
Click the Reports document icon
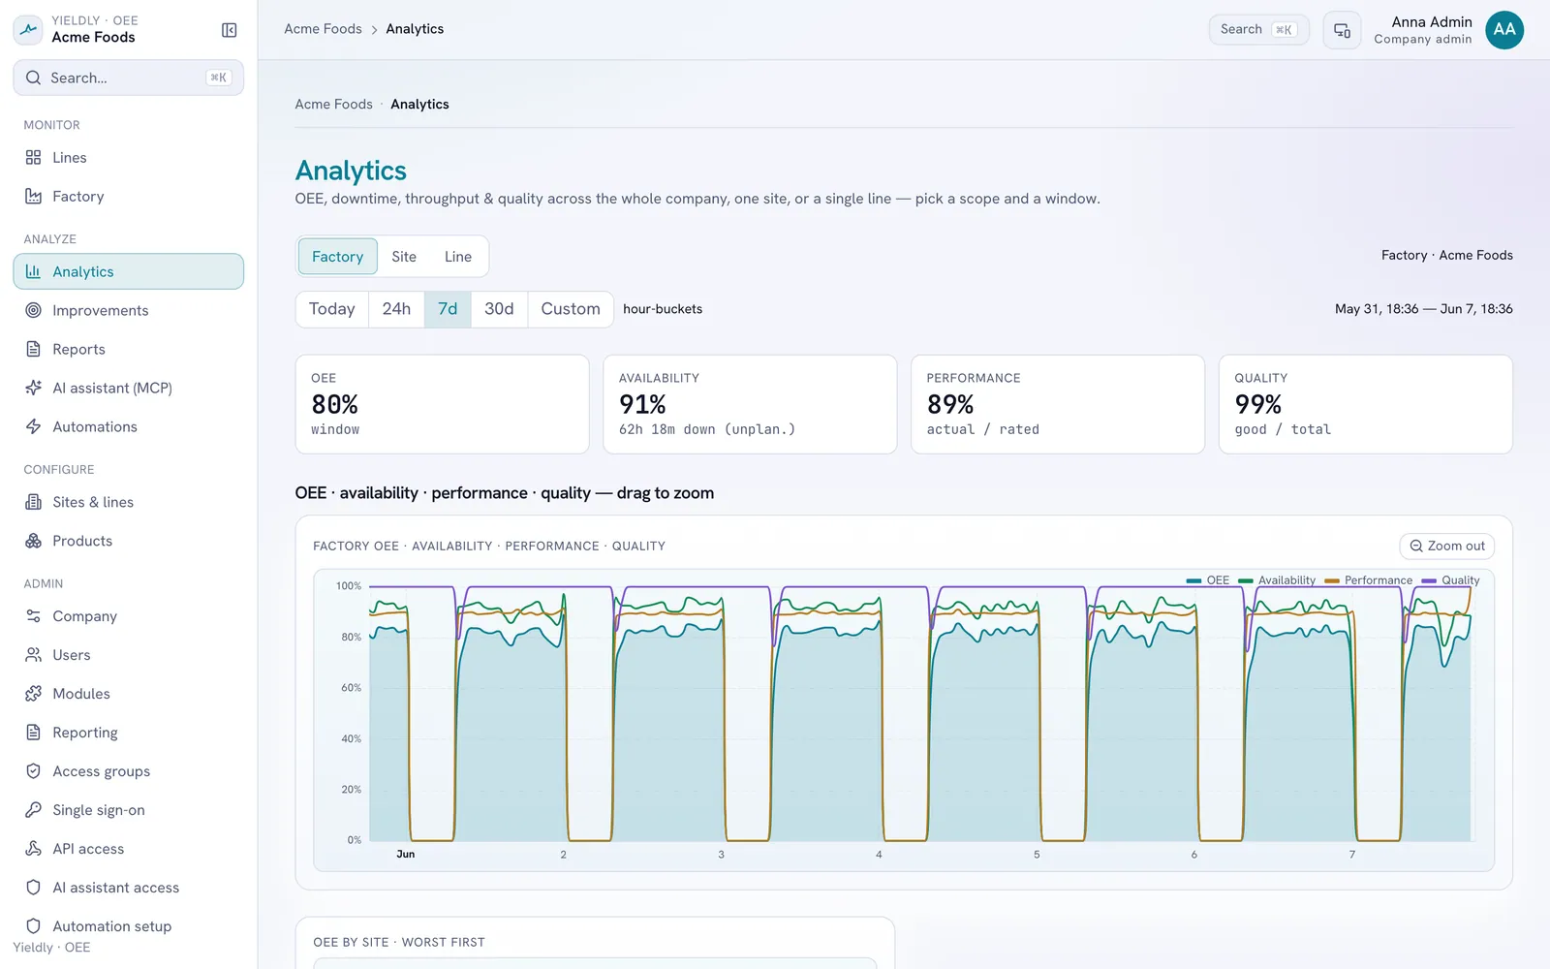(x=33, y=349)
